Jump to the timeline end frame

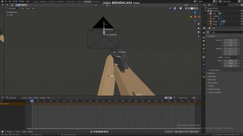point(107,132)
